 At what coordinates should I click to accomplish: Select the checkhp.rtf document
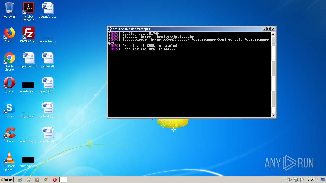[x=47, y=135]
